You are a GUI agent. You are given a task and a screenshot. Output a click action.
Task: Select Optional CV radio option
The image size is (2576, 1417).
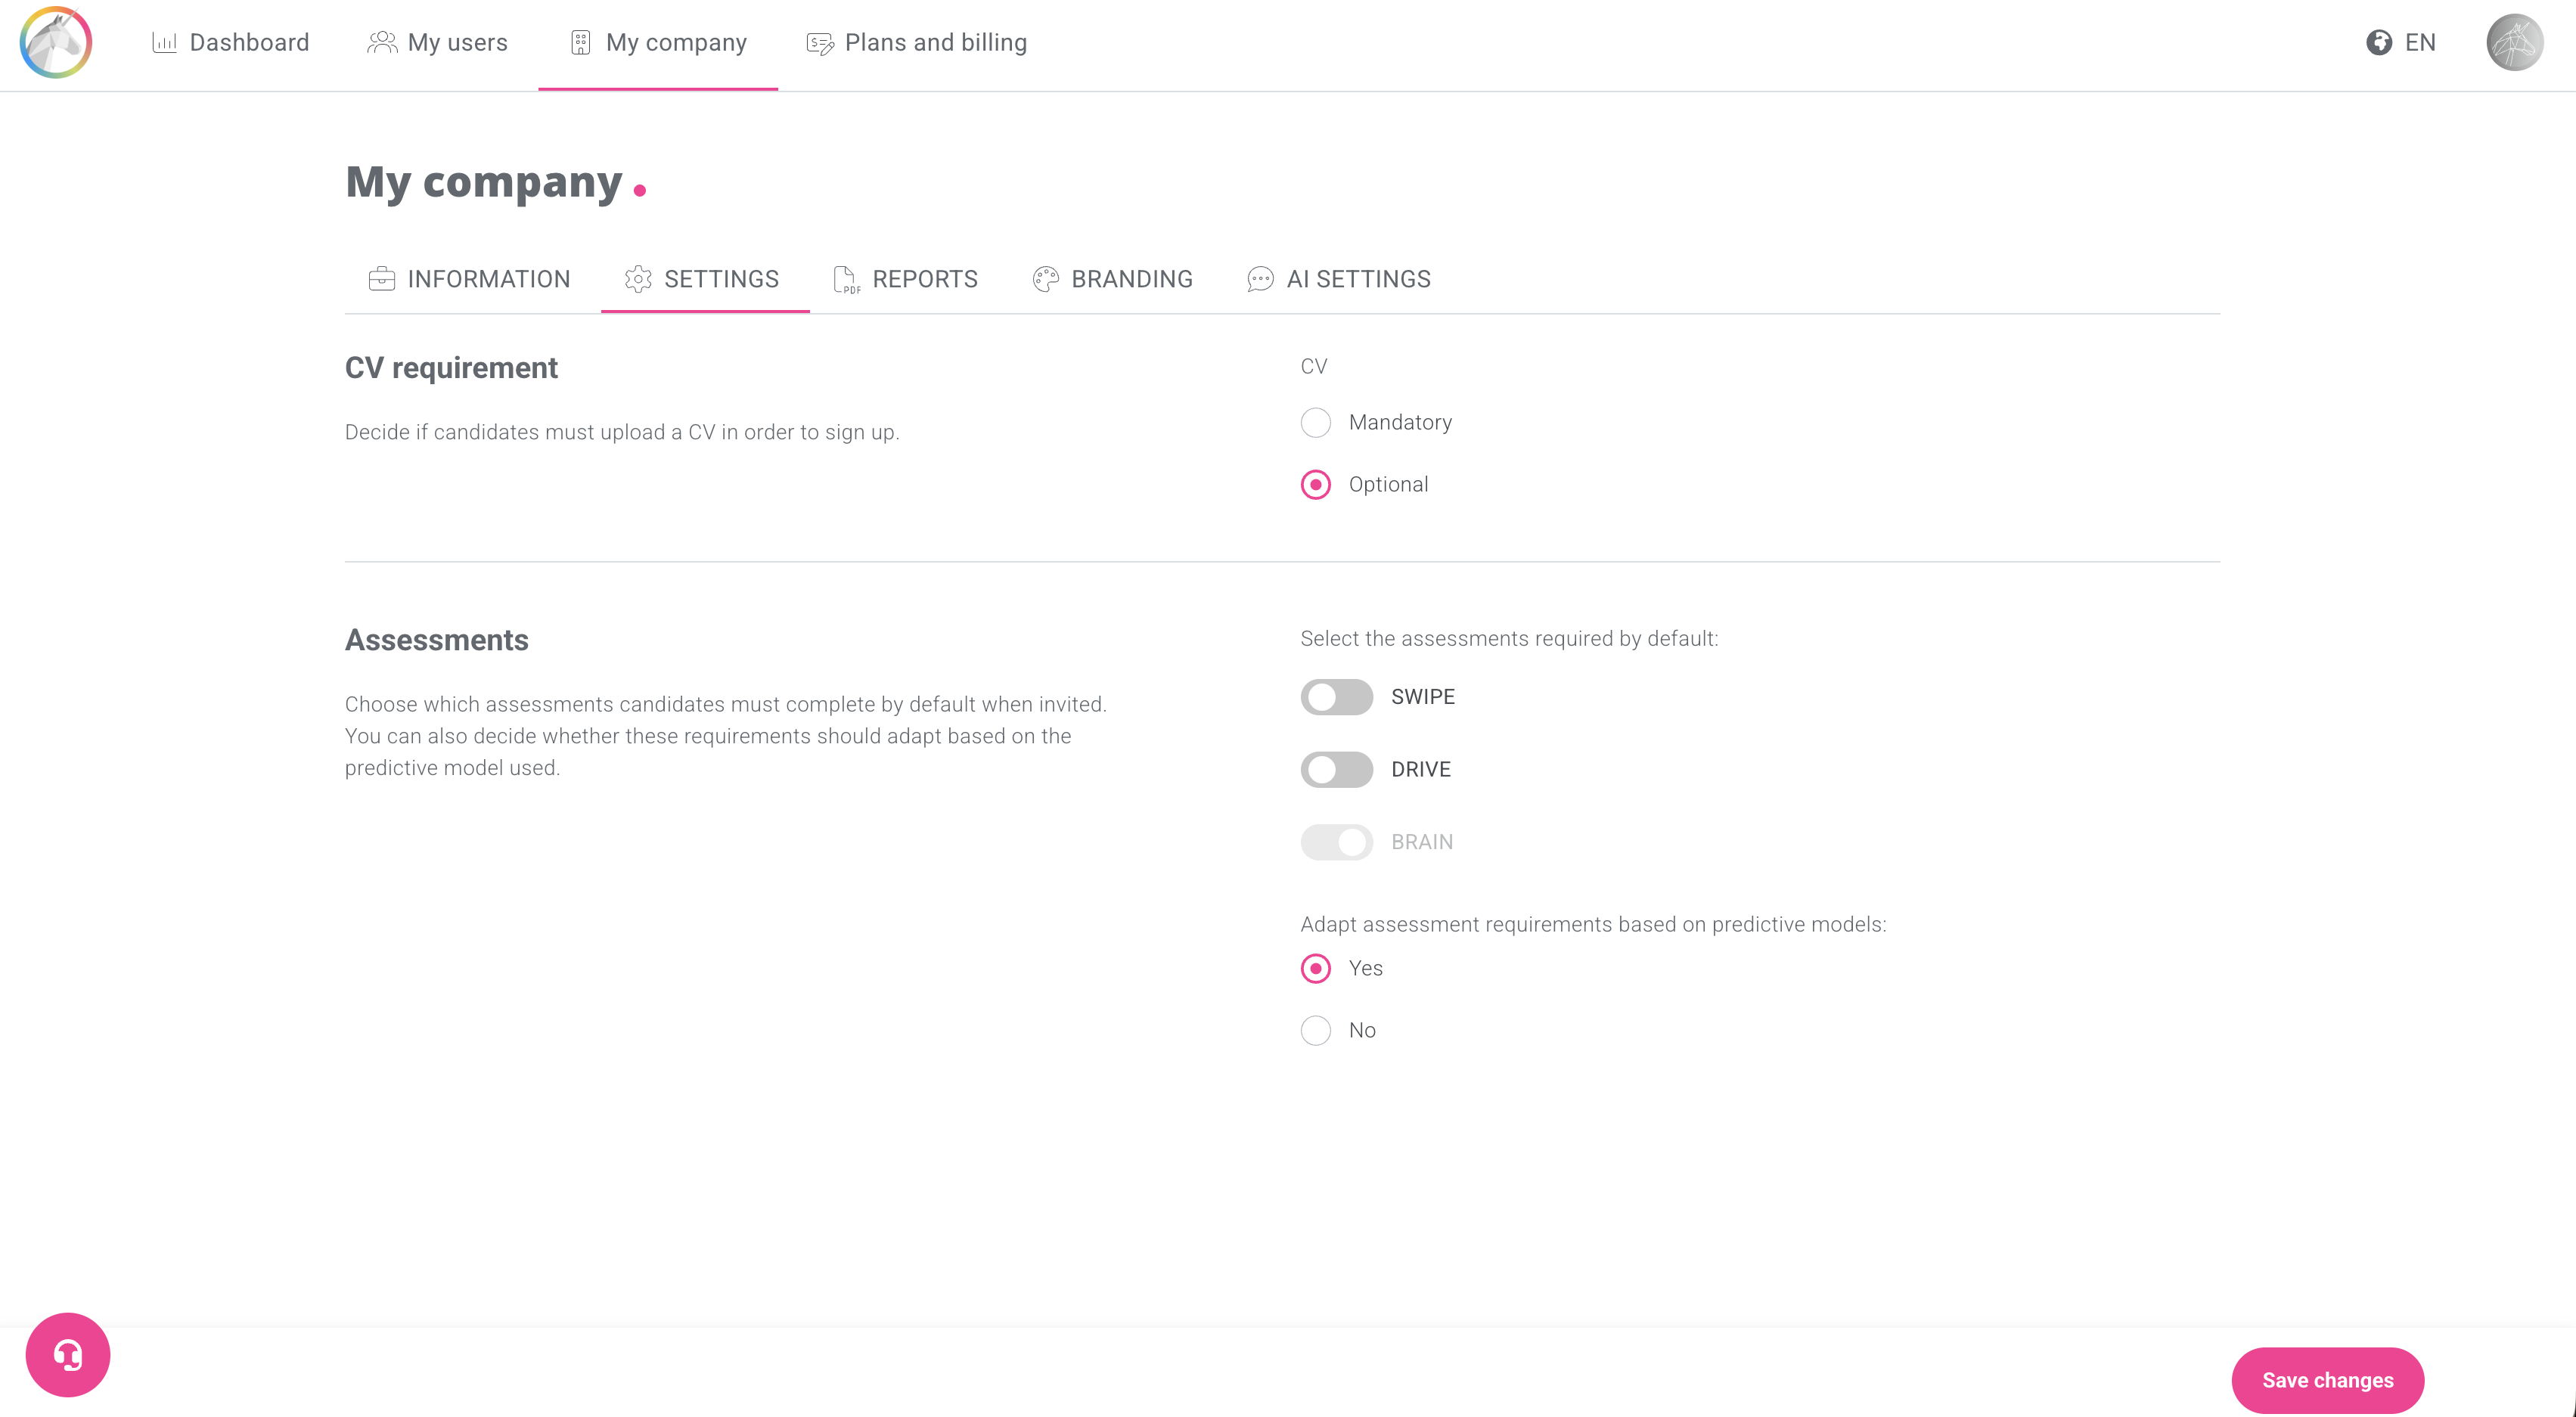1315,484
